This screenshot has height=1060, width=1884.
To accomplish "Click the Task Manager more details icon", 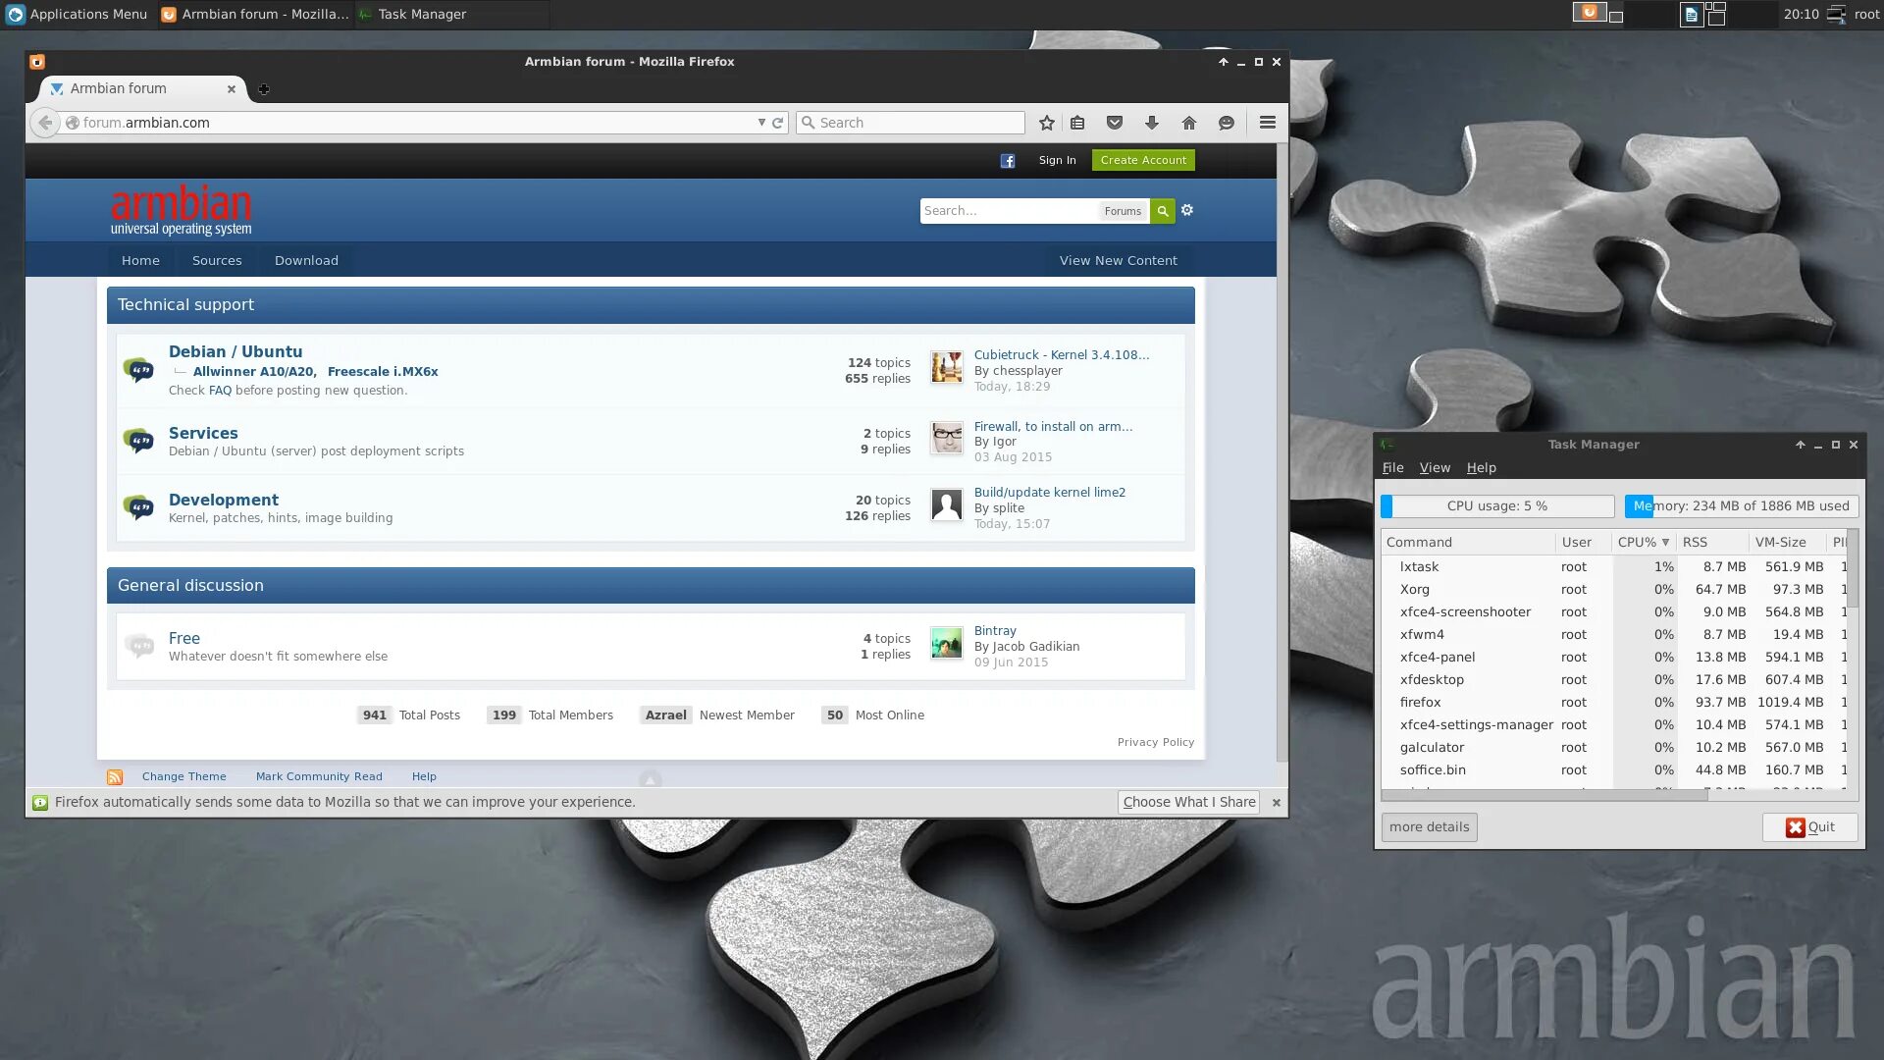I will click(x=1429, y=827).
